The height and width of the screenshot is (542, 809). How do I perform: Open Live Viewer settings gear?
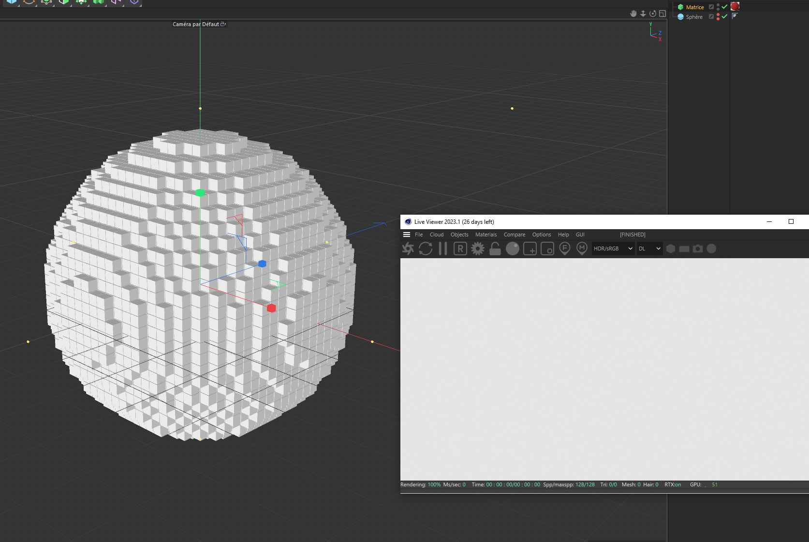478,249
